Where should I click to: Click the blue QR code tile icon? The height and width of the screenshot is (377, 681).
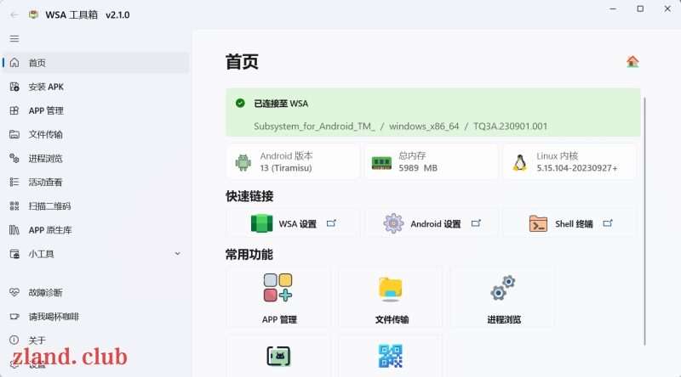(x=391, y=357)
